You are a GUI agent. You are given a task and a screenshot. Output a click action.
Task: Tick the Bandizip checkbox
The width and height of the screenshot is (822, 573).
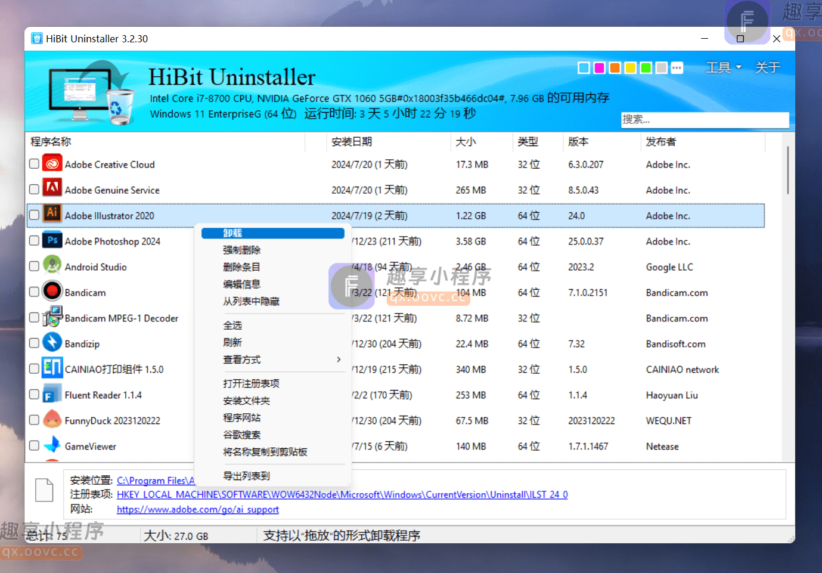click(x=34, y=343)
